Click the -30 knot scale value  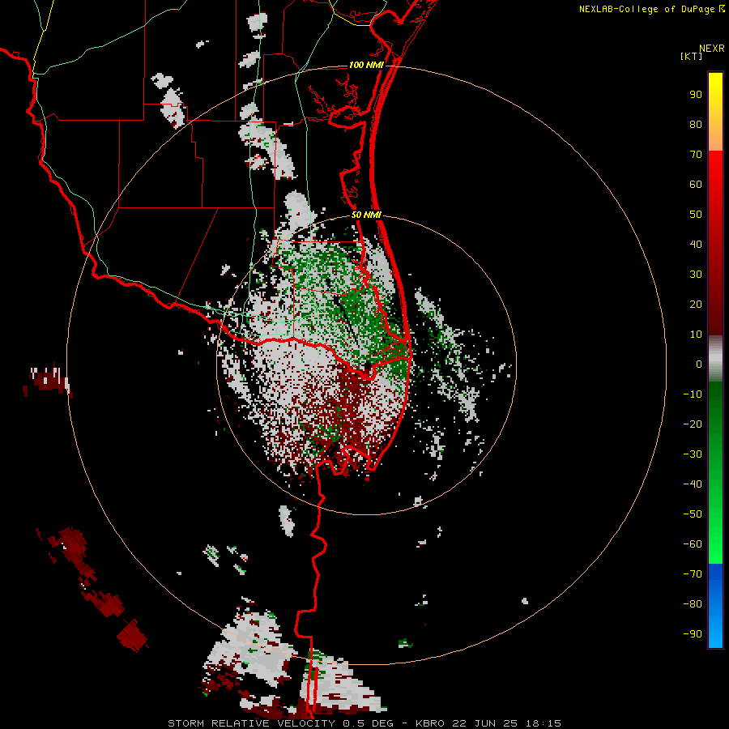(x=693, y=454)
